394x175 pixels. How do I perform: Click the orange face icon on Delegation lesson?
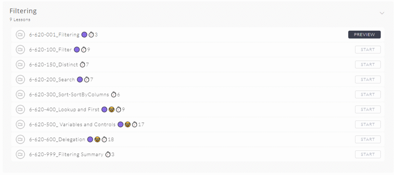97,139
